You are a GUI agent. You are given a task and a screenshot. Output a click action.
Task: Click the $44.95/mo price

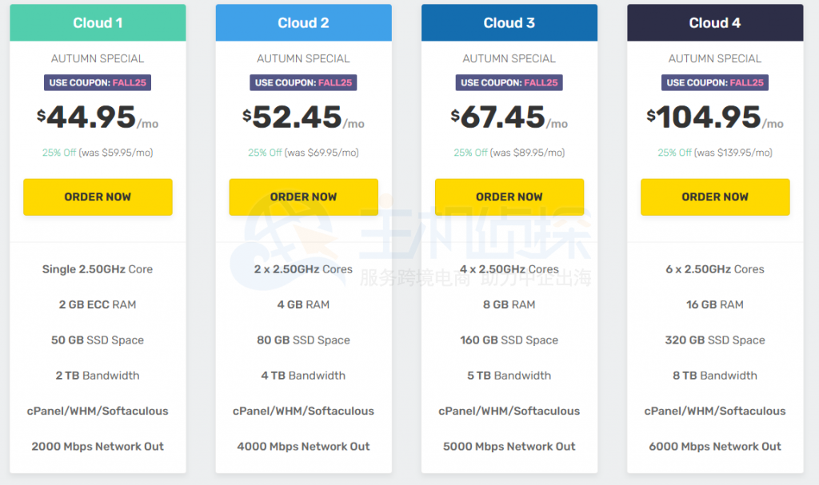coord(98,118)
